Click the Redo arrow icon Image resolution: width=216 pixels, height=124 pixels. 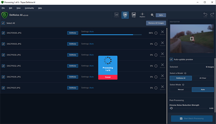pyautogui.click(x=212, y=15)
